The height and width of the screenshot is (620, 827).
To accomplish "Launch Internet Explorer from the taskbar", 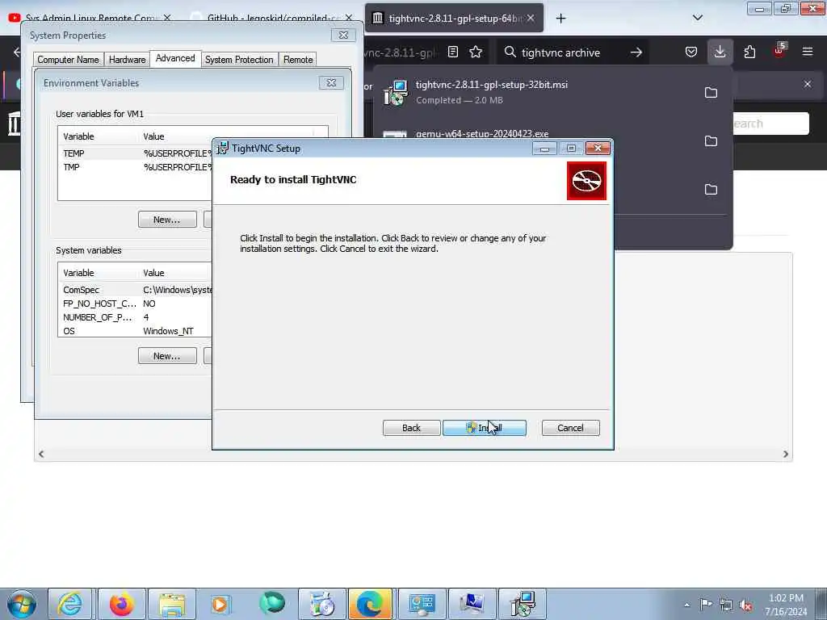I will click(70, 604).
